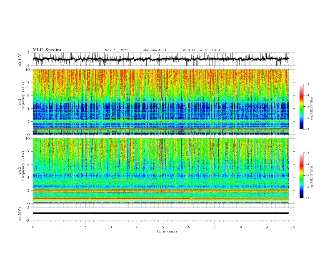Image resolution: width=330 pixels, height=255 pixels.
Task: Select the date text "Nov.21, 2022"
Action: [x=116, y=50]
